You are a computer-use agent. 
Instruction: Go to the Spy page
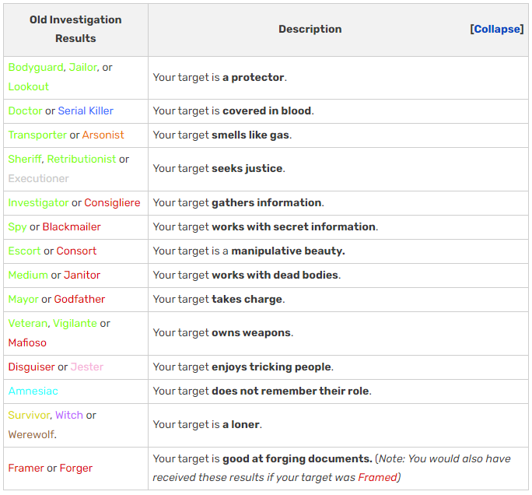(17, 226)
